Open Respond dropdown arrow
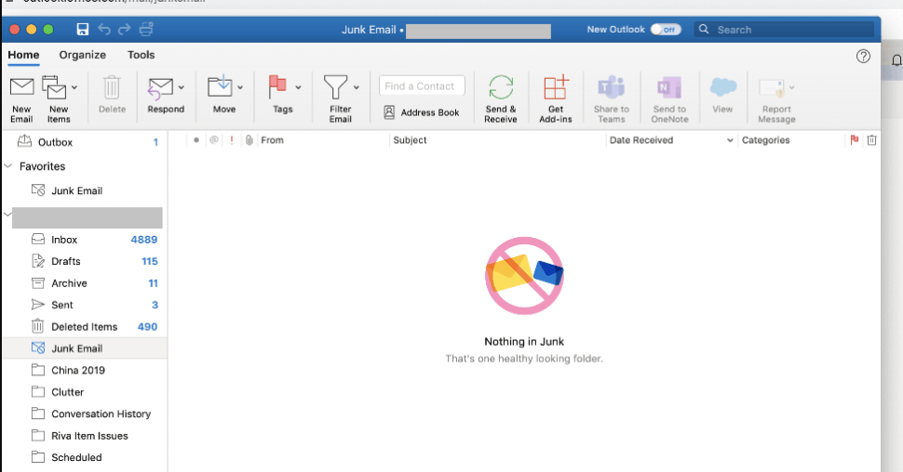The width and height of the screenshot is (903, 472). pyautogui.click(x=181, y=87)
